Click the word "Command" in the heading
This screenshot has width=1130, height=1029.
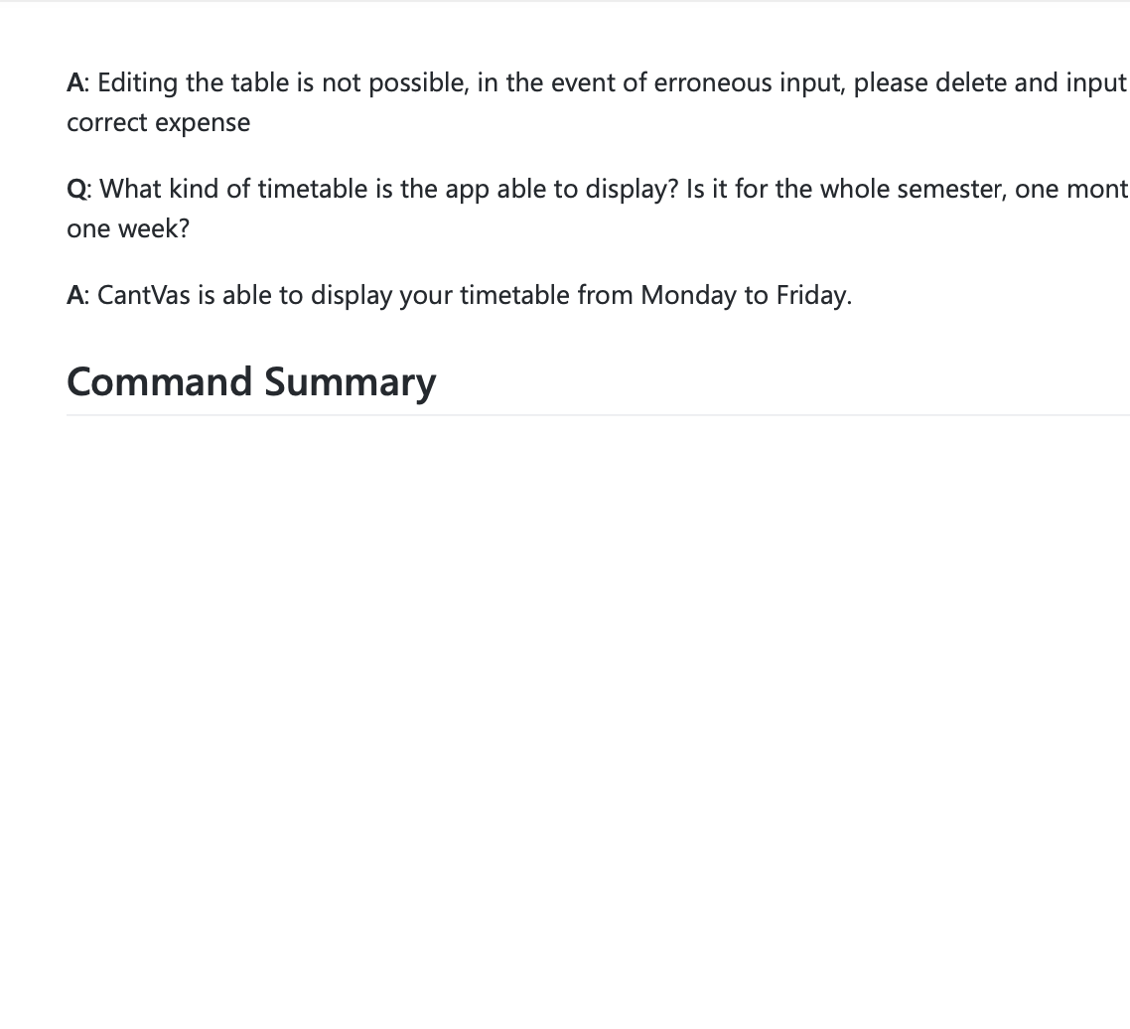(159, 380)
